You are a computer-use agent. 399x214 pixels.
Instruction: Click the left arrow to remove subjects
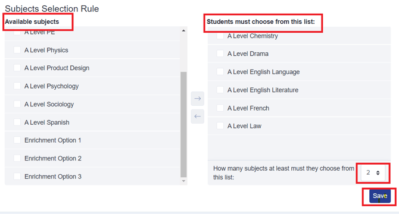point(198,117)
